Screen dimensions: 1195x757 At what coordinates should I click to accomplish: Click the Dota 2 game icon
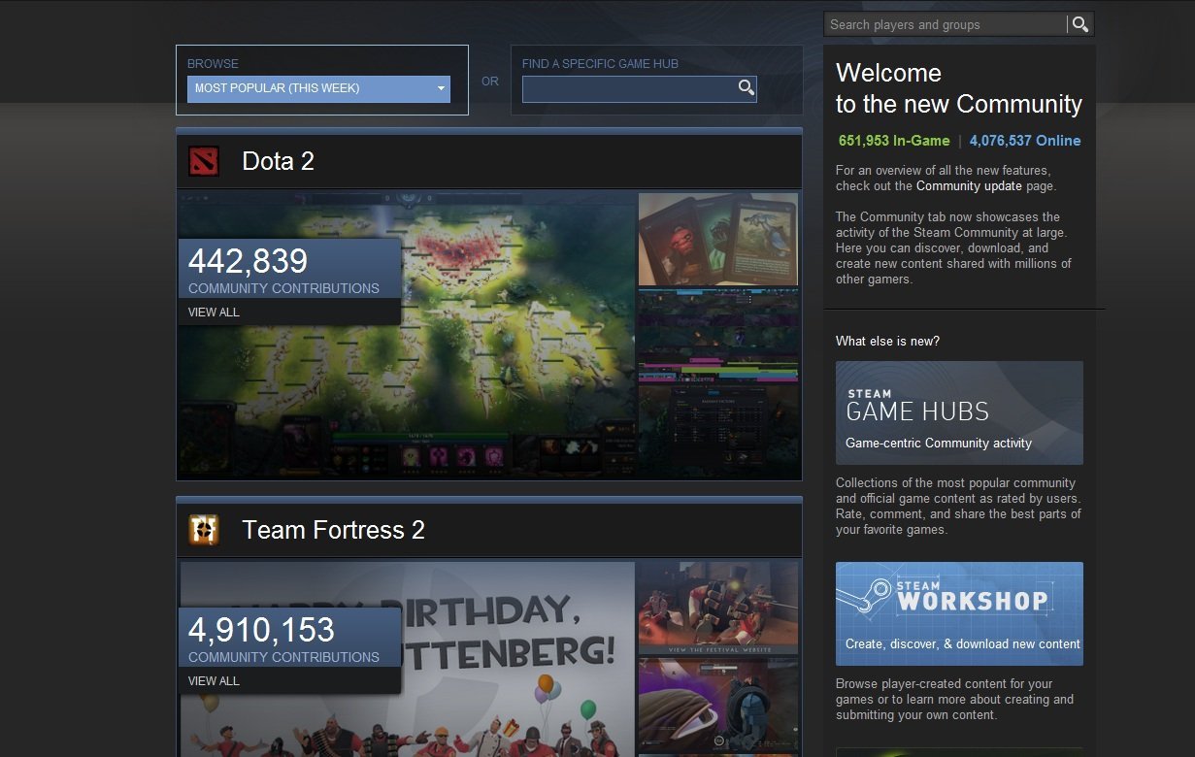(x=204, y=161)
